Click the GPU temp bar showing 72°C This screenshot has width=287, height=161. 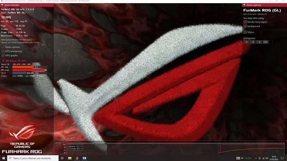(x=29, y=67)
